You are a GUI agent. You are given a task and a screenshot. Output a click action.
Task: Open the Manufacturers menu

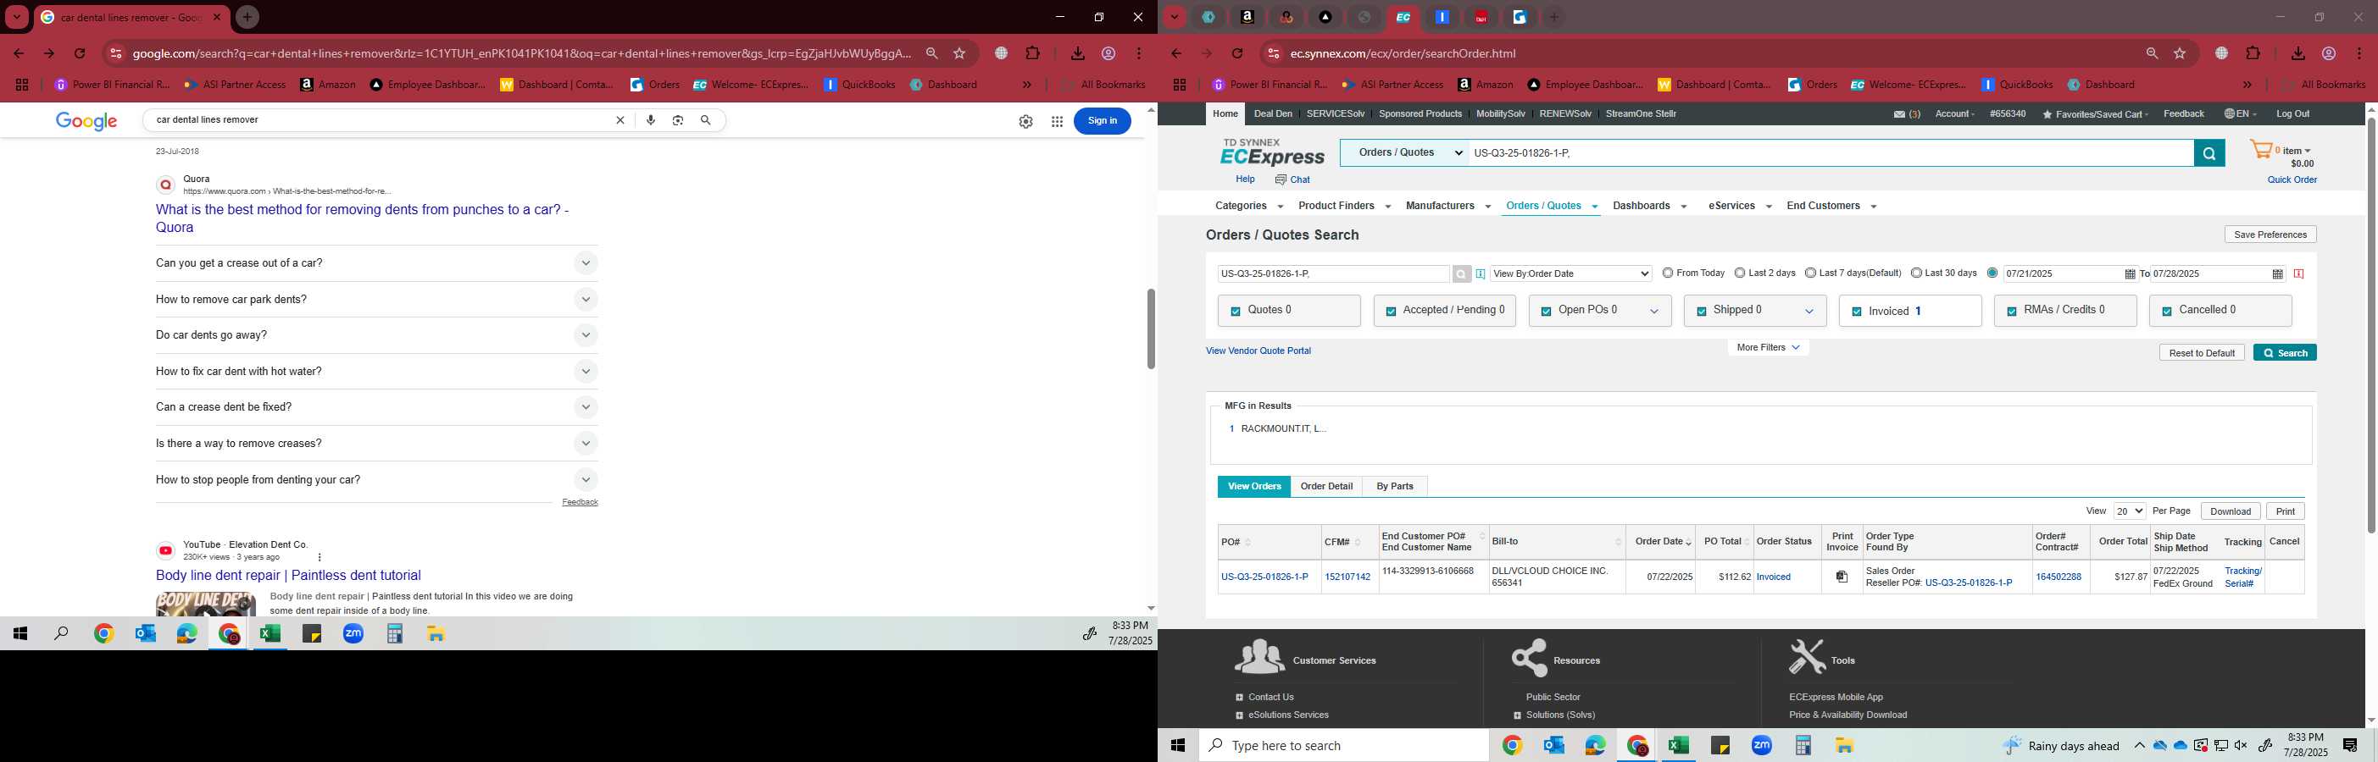point(1447,206)
